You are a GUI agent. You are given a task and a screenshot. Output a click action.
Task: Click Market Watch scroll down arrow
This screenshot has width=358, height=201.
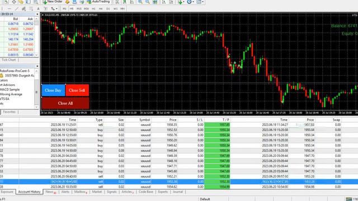[x=36, y=55]
